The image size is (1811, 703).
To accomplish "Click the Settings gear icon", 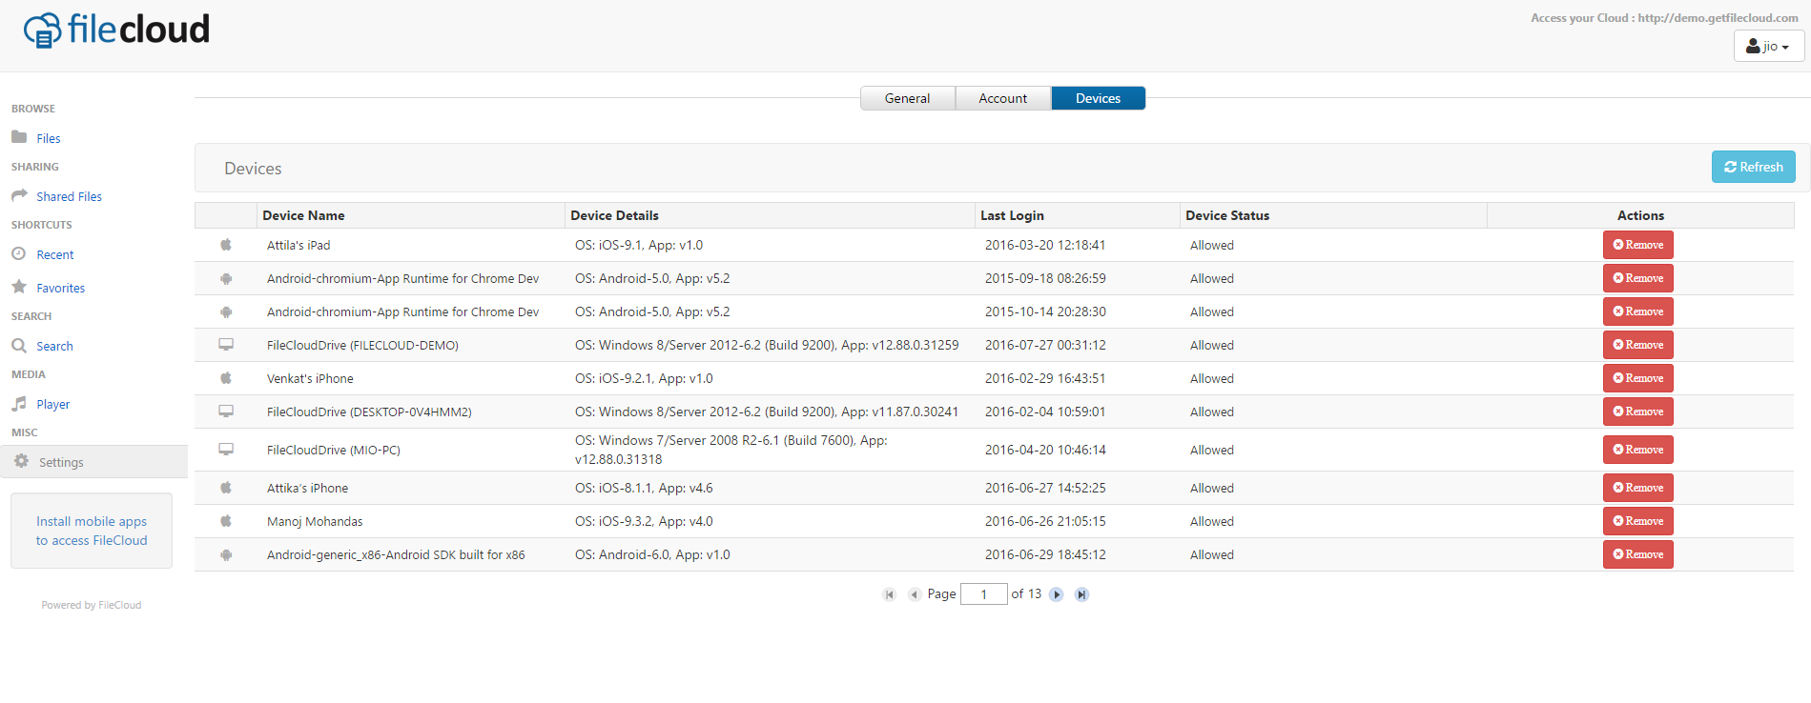I will [x=21, y=461].
